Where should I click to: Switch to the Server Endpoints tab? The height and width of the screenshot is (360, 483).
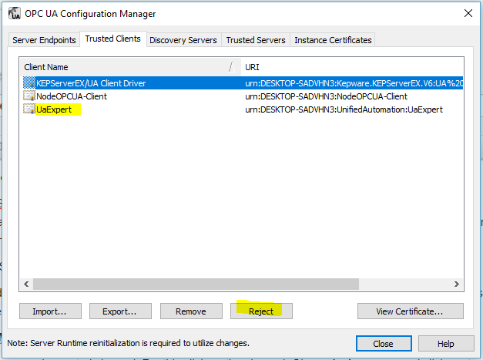pyautogui.click(x=44, y=40)
